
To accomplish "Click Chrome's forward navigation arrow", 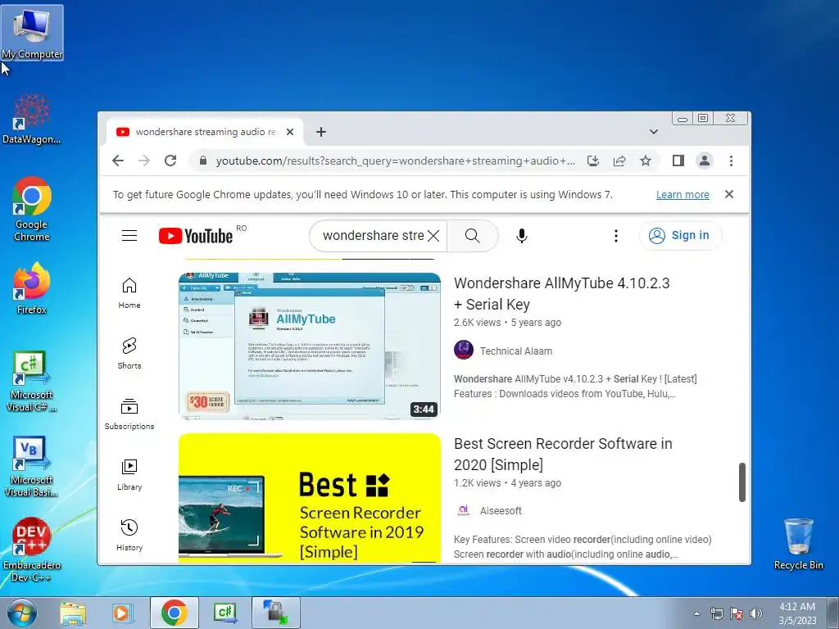I will (144, 161).
